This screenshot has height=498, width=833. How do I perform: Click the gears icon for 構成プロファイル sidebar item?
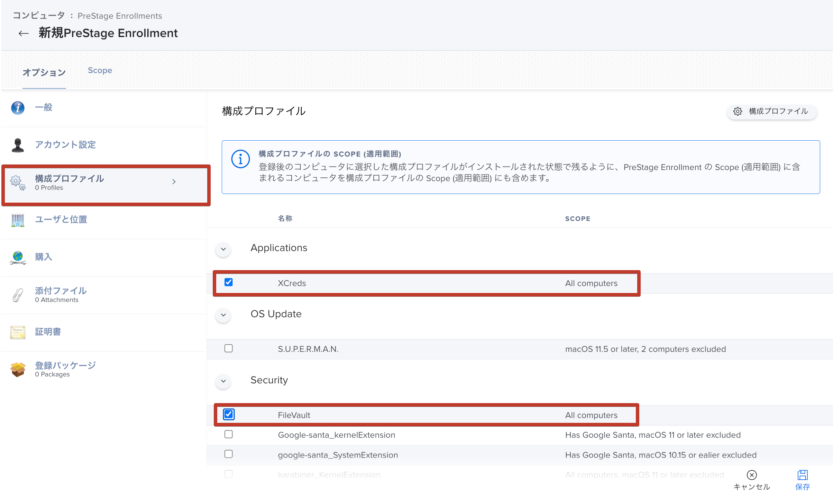point(18,183)
